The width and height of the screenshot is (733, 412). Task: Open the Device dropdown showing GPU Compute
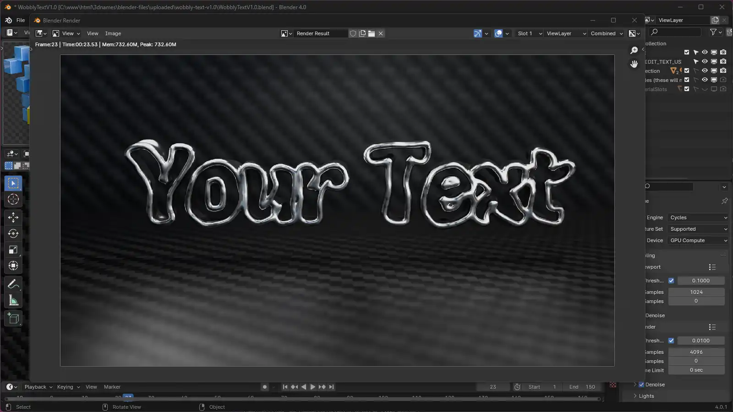click(698, 240)
